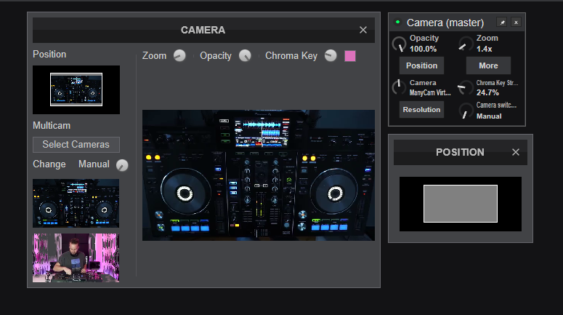Open the Resolution options
Viewport: 563px width, 315px height.
coord(421,110)
